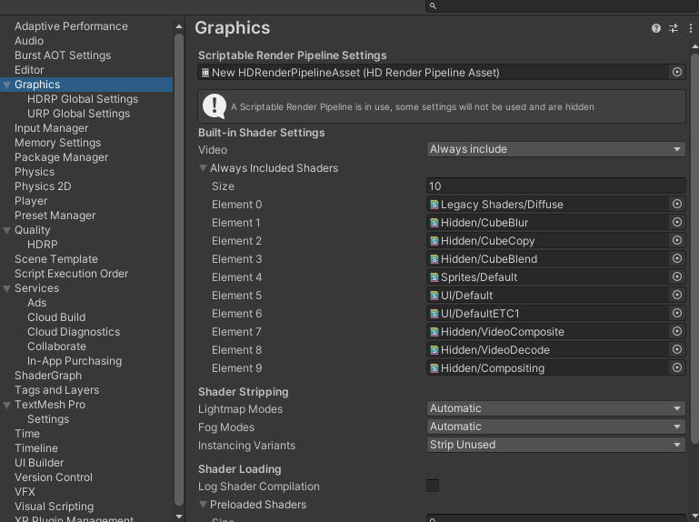Open the Graphics panel kebab menu
Viewport: 699px width, 522px height.
[691, 28]
